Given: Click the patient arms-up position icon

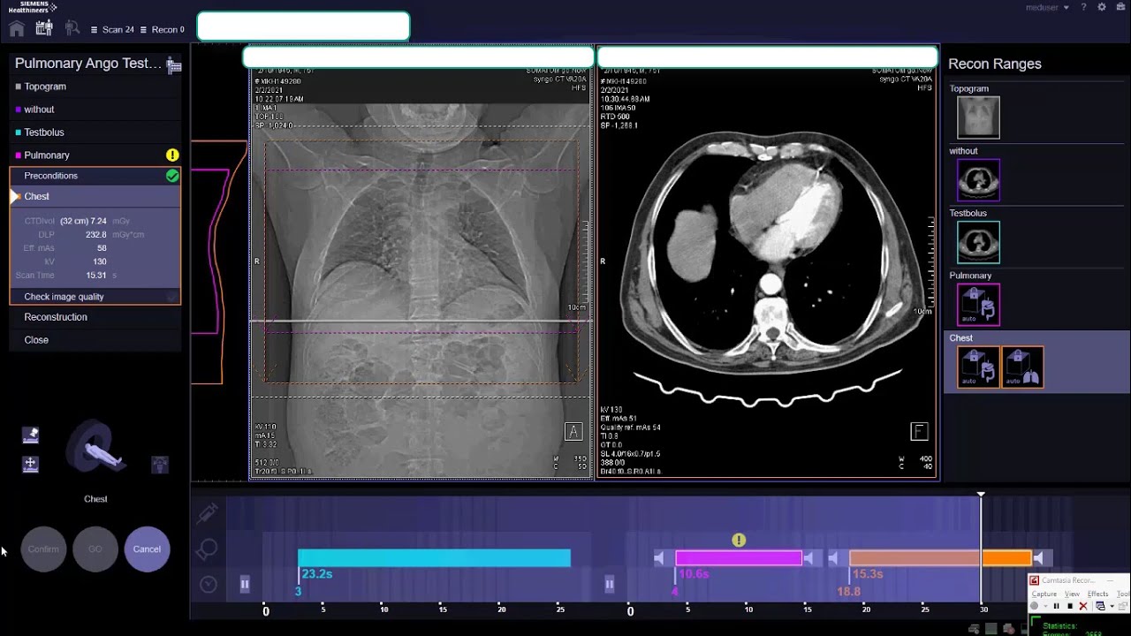Looking at the screenshot, I should (160, 464).
